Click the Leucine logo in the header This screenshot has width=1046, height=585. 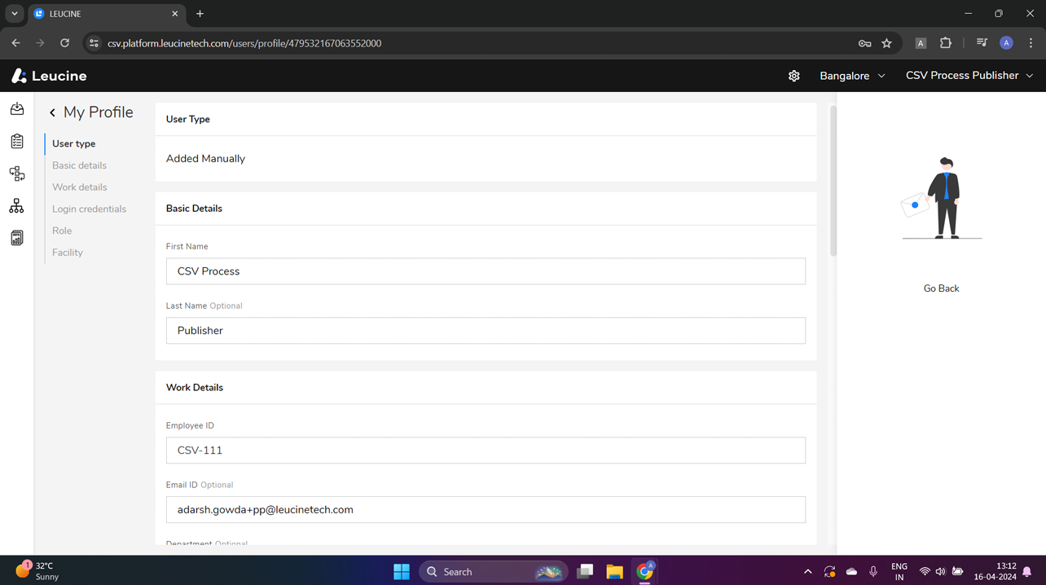click(x=49, y=75)
